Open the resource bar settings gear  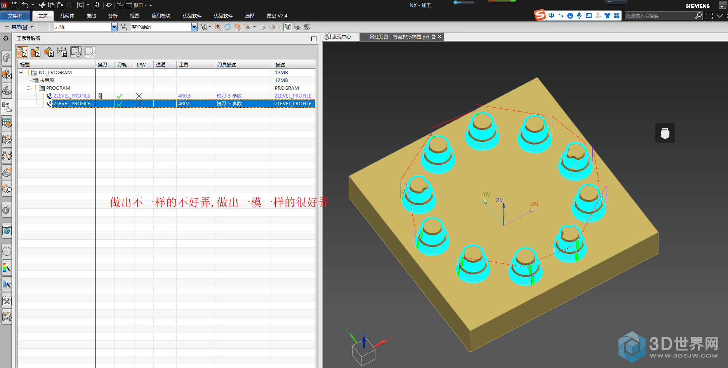click(x=6, y=38)
